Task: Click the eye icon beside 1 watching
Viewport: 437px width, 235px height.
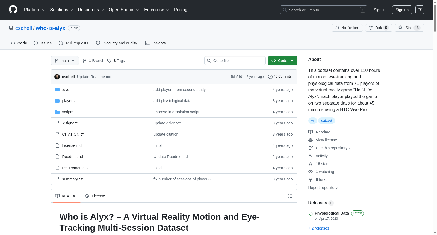Action: tap(311, 172)
